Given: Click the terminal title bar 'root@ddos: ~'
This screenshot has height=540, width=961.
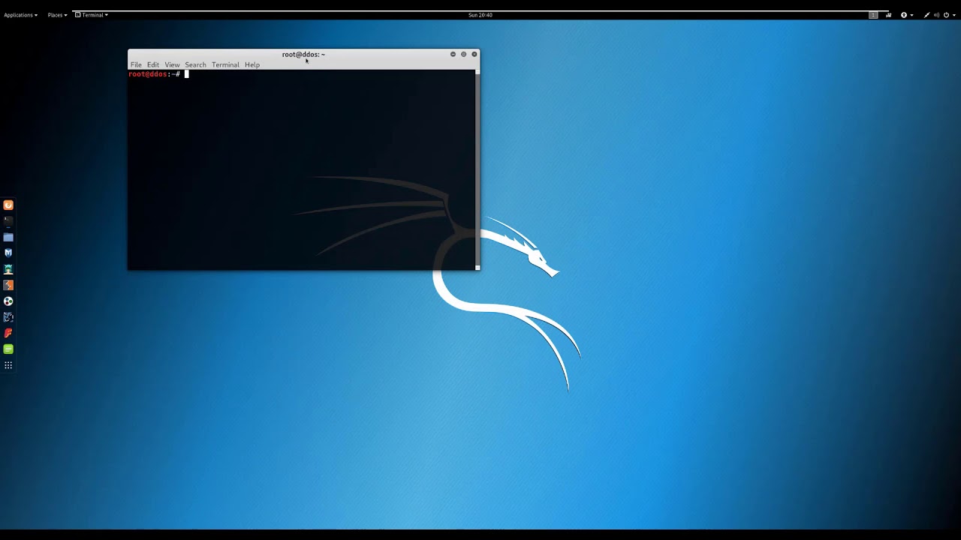Looking at the screenshot, I should click(x=303, y=54).
